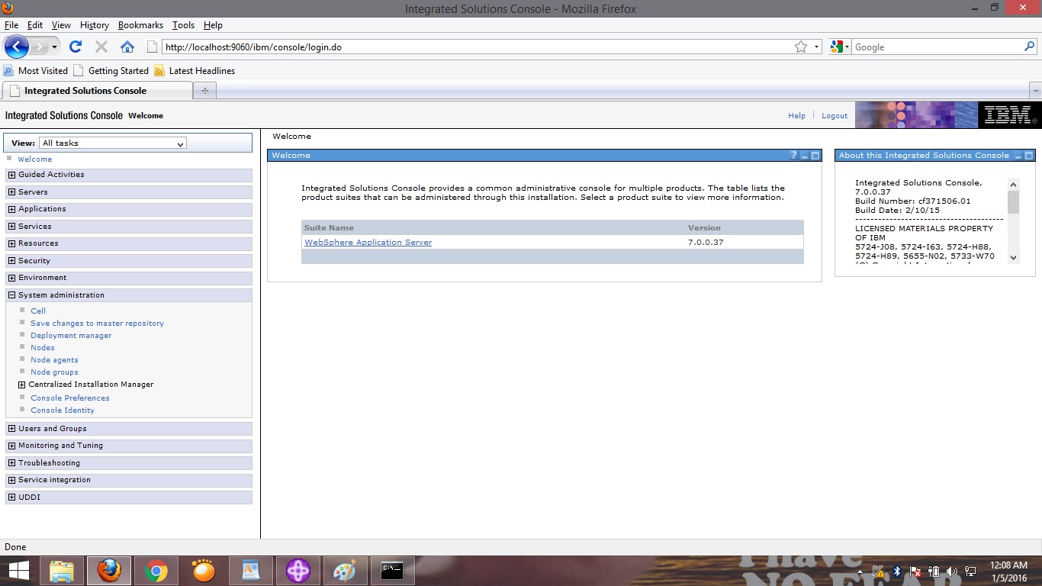Image resolution: width=1042 pixels, height=586 pixels.
Task: Click the Back navigation arrow in Firefox
Action: tap(17, 47)
